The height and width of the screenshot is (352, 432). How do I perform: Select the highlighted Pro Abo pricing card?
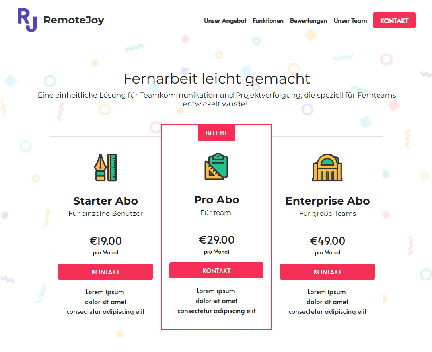(x=216, y=227)
